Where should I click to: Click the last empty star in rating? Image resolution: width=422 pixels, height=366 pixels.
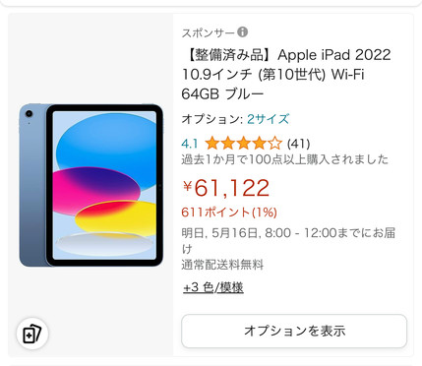point(274,144)
